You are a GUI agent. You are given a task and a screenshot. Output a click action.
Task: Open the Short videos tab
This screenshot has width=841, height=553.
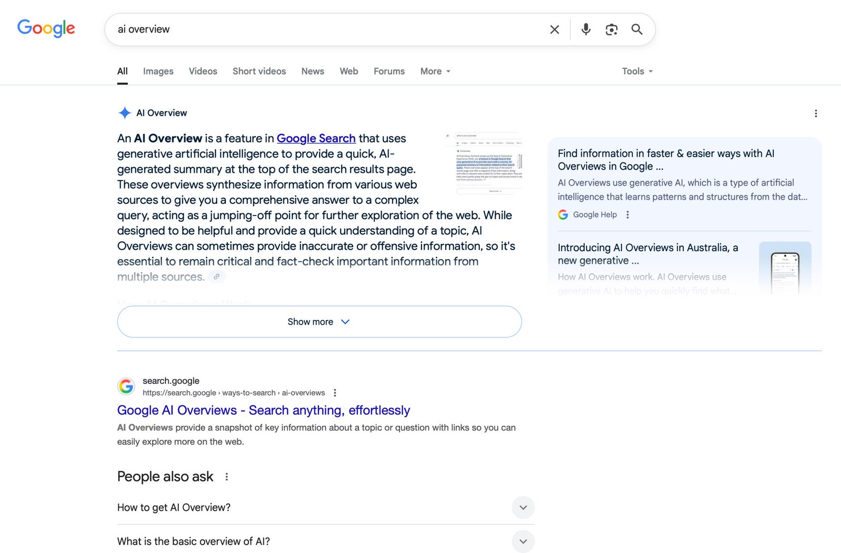(x=259, y=71)
